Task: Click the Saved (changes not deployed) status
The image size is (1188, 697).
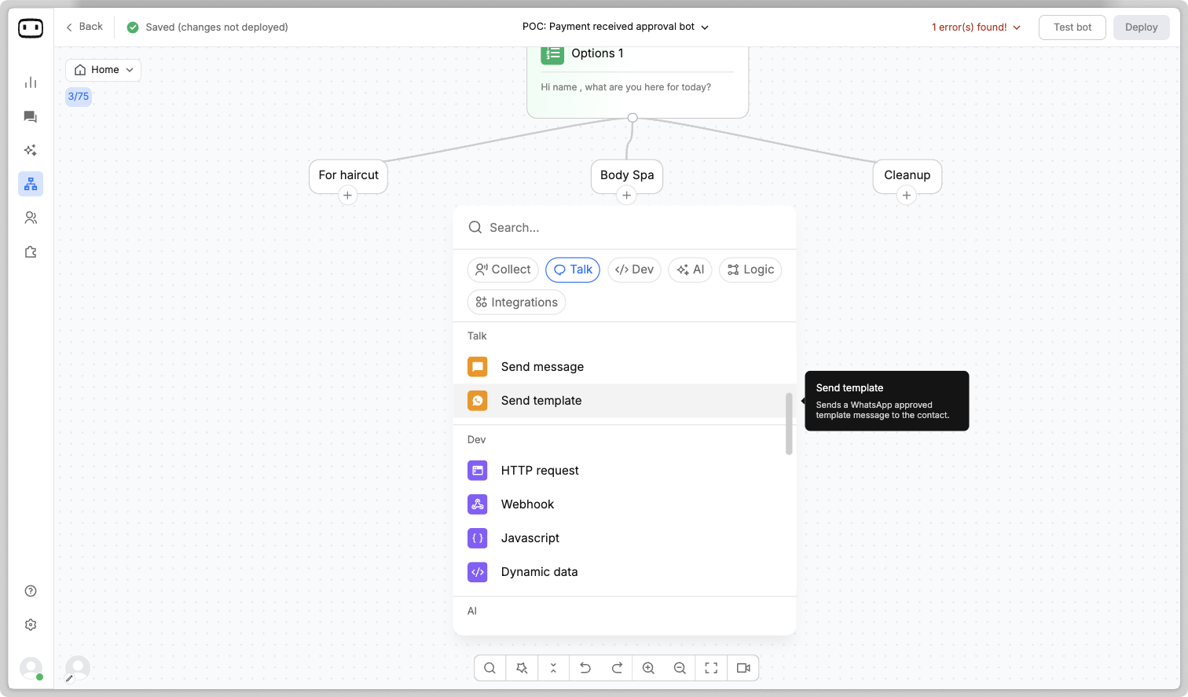Action: pos(216,28)
